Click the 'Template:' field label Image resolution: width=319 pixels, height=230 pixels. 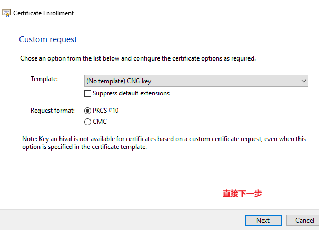coord(44,79)
